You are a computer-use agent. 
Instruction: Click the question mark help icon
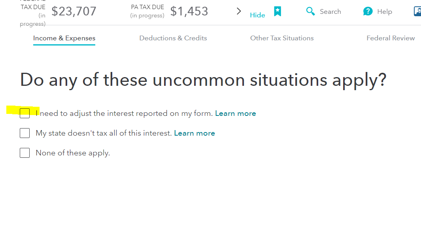(368, 11)
